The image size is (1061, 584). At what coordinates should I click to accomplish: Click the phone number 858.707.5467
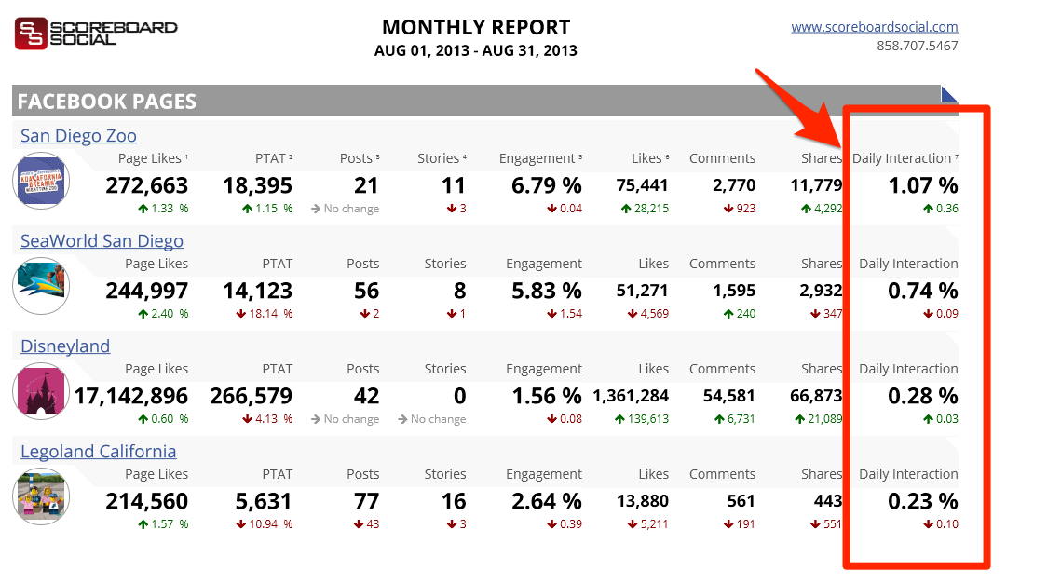918,46
